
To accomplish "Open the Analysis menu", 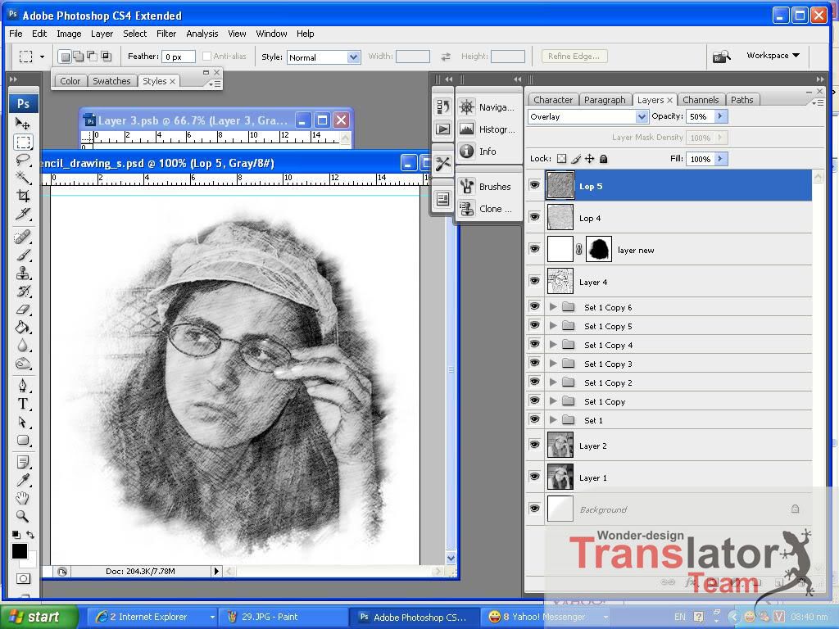I will pos(202,34).
